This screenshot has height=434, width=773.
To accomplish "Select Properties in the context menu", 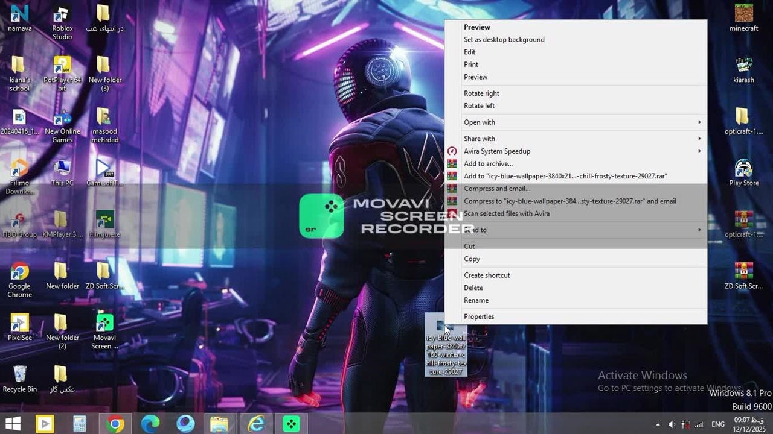I will click(479, 316).
